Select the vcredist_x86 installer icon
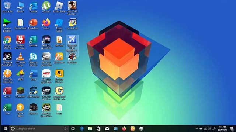 [x=72, y=24]
